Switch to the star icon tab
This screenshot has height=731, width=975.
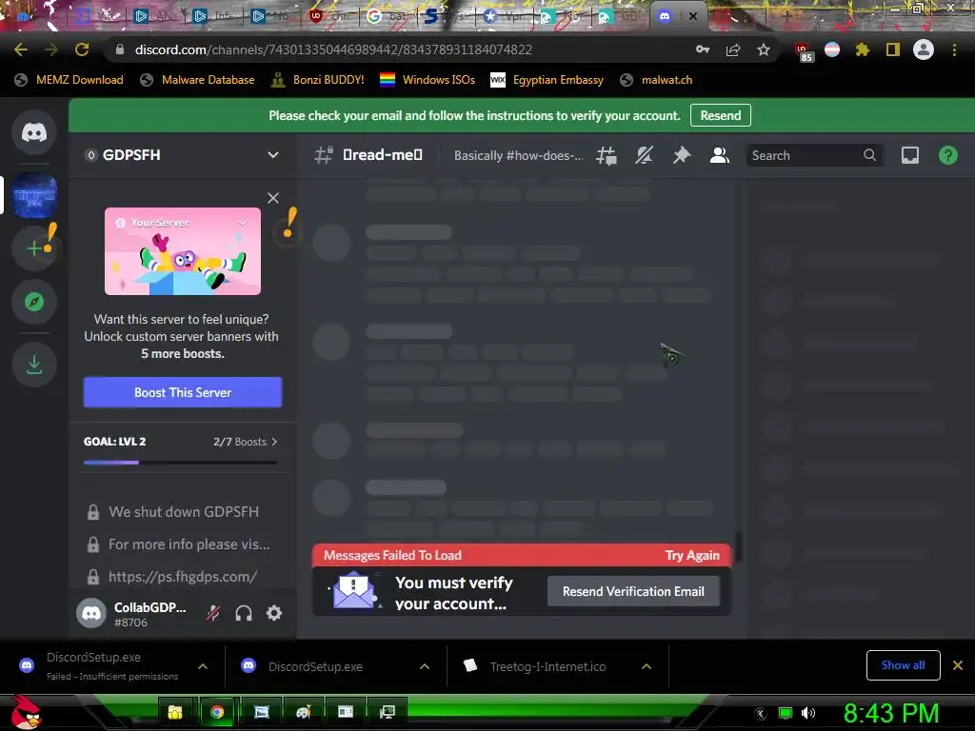click(503, 16)
